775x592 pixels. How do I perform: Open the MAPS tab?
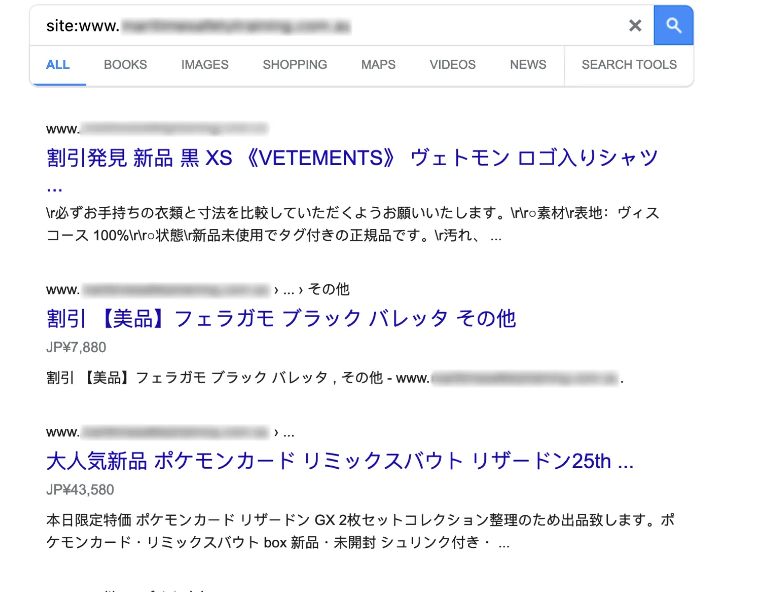point(378,65)
